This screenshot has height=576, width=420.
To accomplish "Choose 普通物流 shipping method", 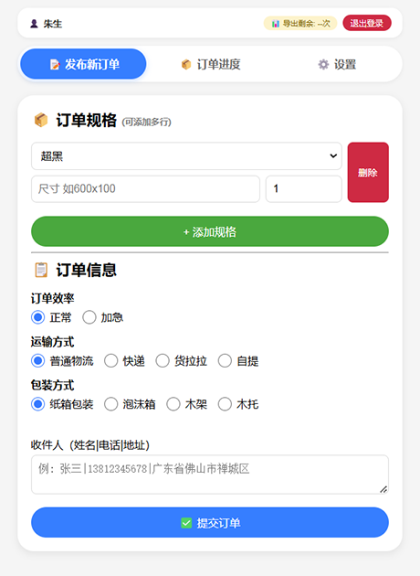I will (x=37, y=361).
